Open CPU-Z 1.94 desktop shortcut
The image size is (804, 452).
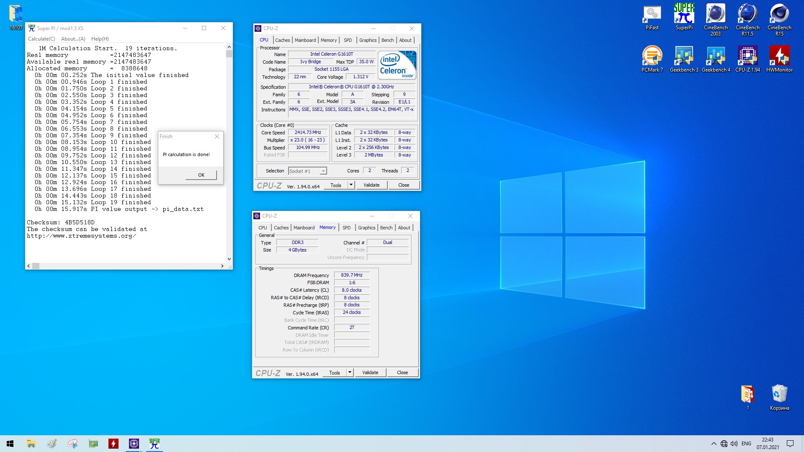747,59
